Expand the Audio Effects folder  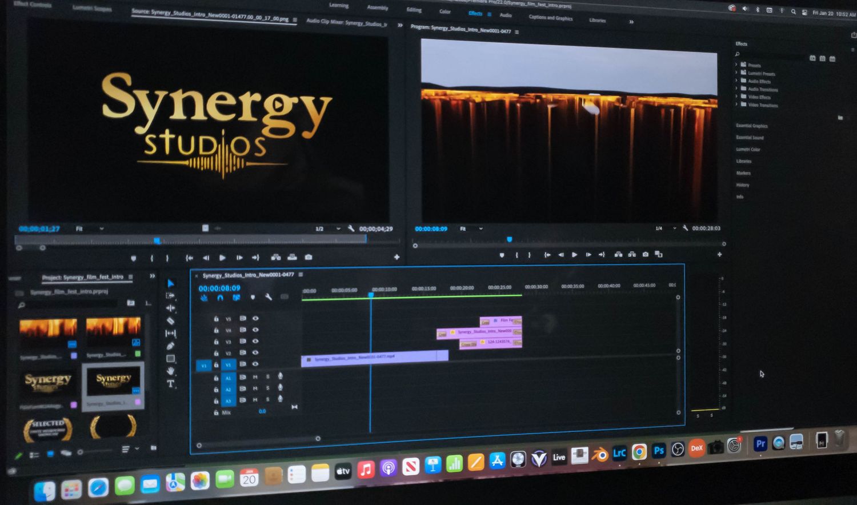pos(736,81)
